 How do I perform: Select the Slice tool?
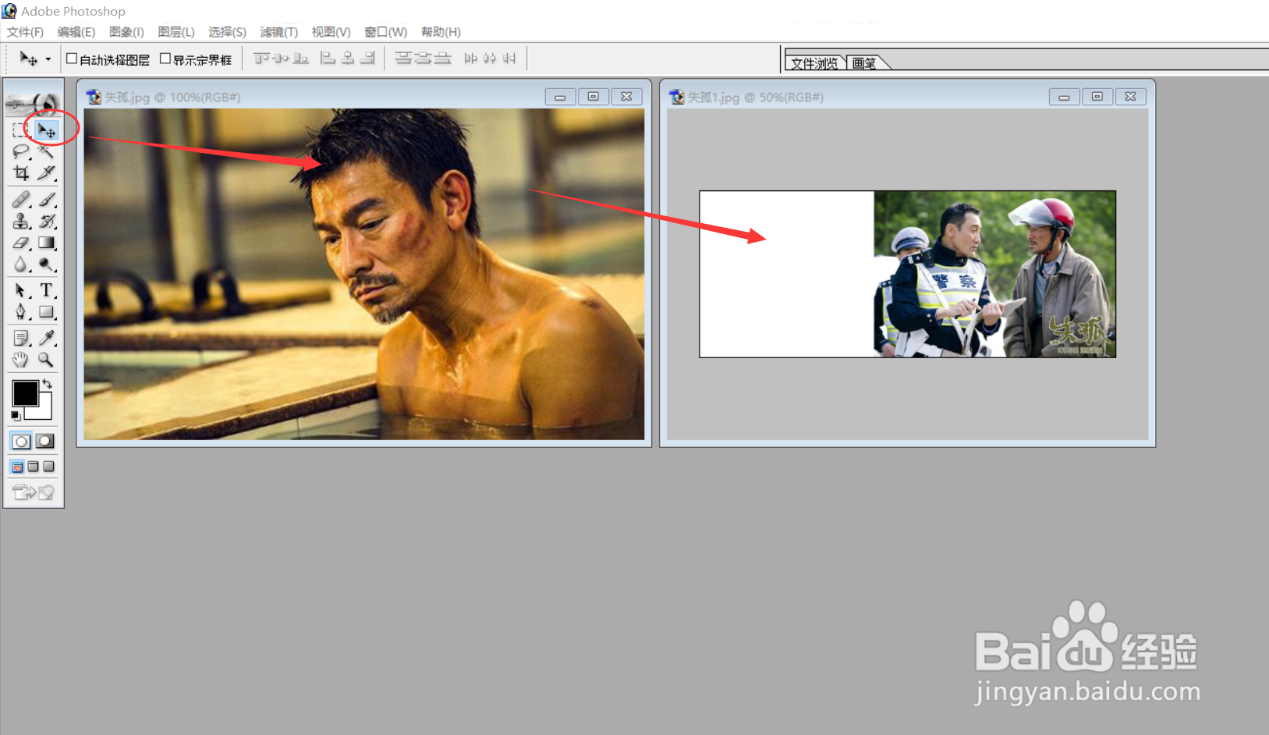47,172
